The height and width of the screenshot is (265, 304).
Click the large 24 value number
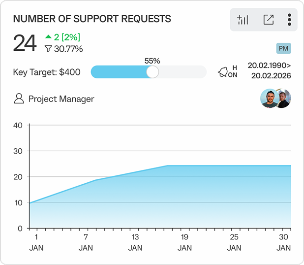[x=25, y=43]
